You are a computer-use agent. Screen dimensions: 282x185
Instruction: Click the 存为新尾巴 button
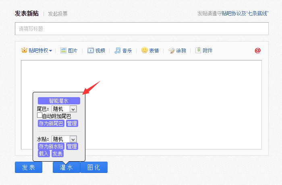coord(51,123)
